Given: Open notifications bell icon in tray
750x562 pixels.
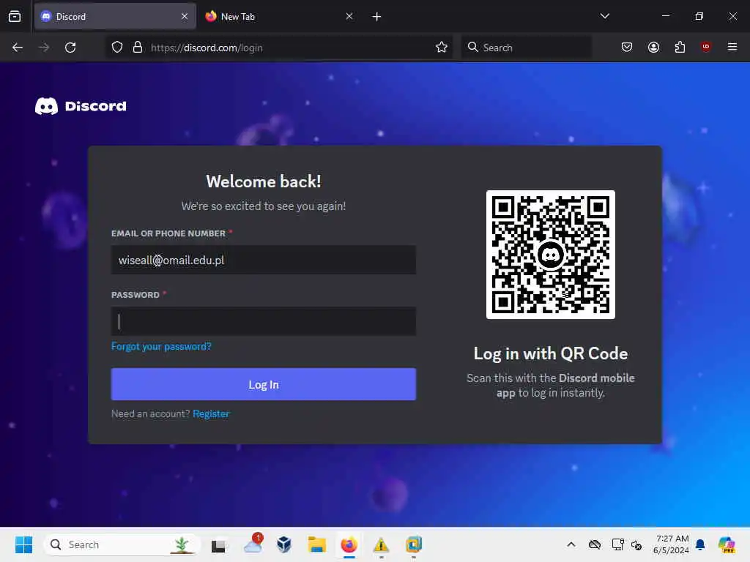Looking at the screenshot, I should point(700,544).
